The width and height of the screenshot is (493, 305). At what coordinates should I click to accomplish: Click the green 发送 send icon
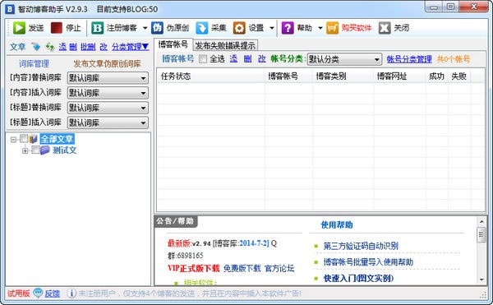[x=19, y=28]
